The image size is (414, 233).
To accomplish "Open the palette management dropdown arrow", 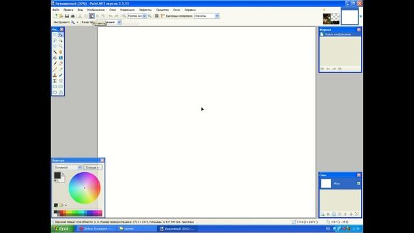I will pos(66,205).
